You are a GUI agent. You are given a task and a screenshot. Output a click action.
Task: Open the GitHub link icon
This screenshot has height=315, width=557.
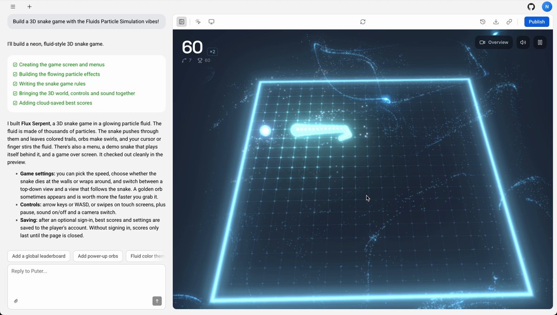pyautogui.click(x=531, y=7)
